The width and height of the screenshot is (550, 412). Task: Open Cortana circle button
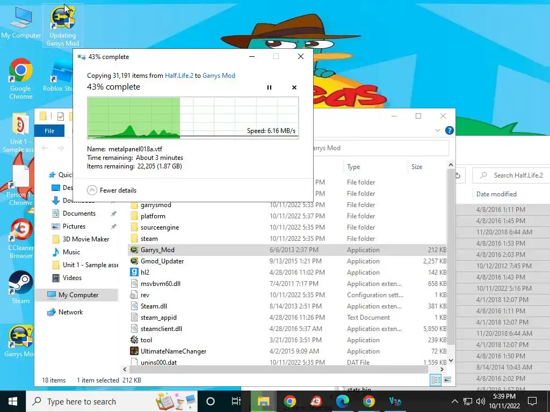(x=211, y=401)
